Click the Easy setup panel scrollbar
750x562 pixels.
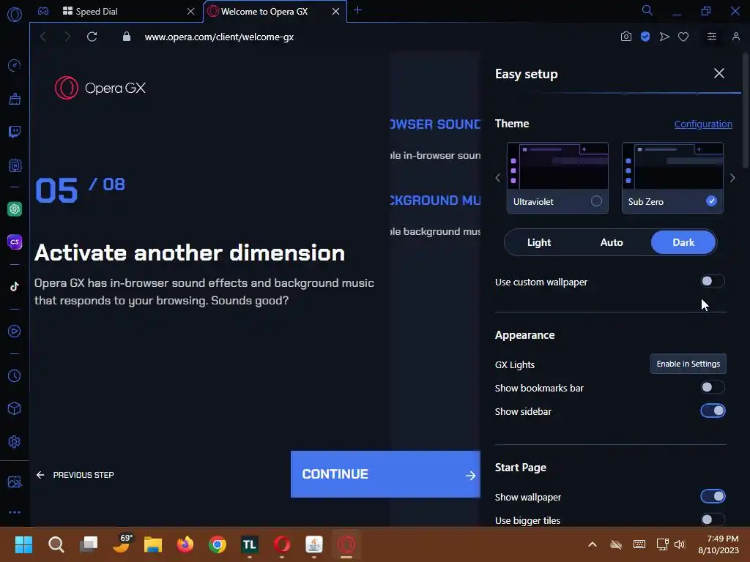(x=745, y=111)
